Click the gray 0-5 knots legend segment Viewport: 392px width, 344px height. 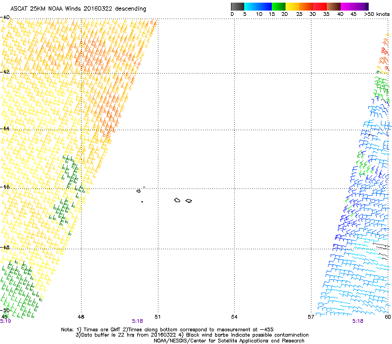coord(237,6)
